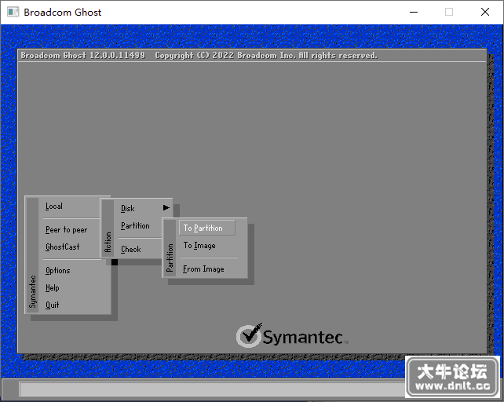Click the Copyright 2022 Broadcom Inc. text
Viewport: 504px width, 402px height.
266,55
